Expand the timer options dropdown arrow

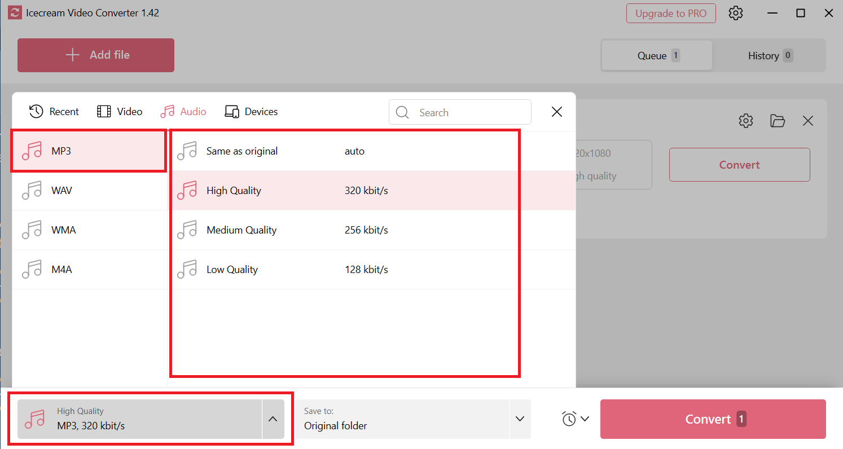[585, 419]
